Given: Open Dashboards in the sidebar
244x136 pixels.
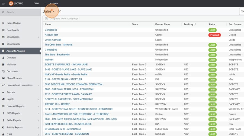Looking at the screenshot, I should pyautogui.click(x=13, y=30).
